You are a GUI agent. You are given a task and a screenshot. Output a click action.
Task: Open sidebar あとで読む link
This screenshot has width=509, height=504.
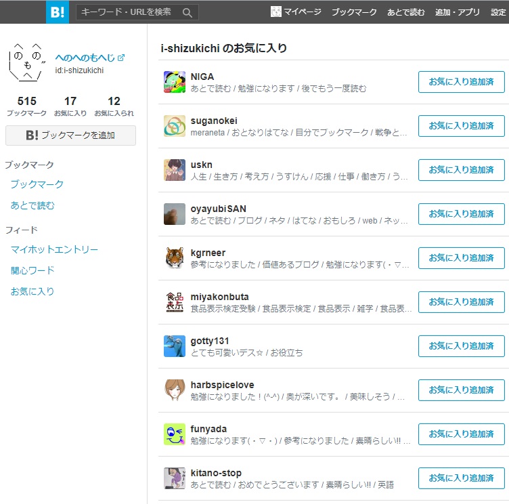tap(32, 205)
